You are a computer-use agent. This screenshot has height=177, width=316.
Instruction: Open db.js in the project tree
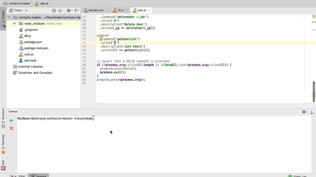click(28, 36)
